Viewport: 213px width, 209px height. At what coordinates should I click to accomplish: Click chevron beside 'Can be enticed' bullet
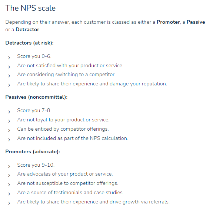[9, 130]
